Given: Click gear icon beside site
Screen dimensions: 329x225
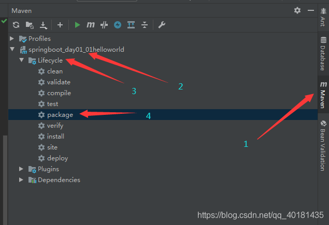Looking at the screenshot, I should 41,147.
